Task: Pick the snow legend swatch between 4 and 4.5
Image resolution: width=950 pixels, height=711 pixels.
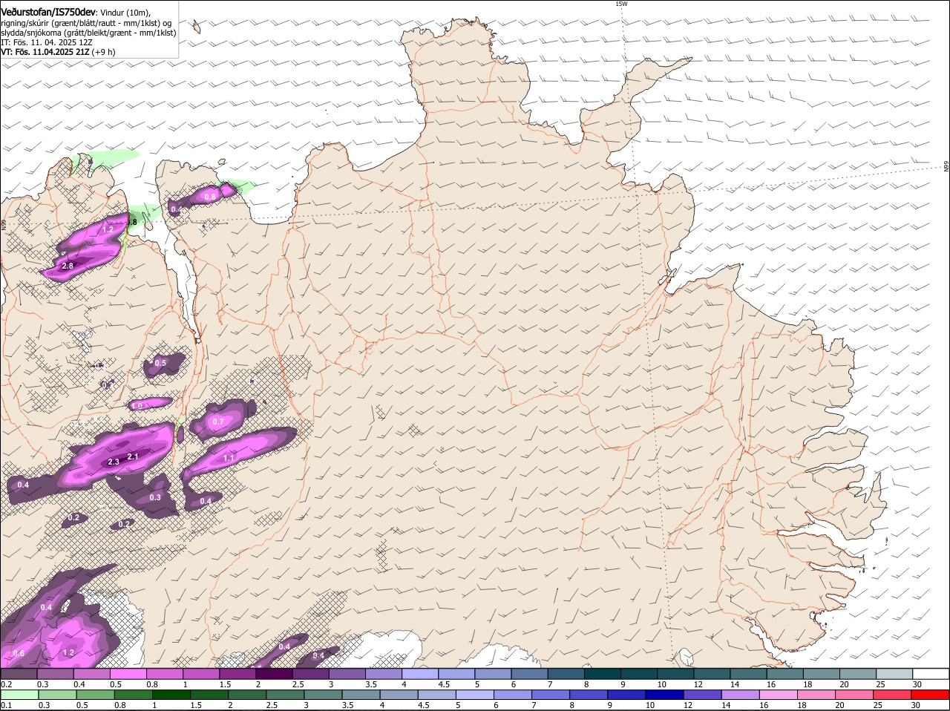Action: (x=420, y=673)
